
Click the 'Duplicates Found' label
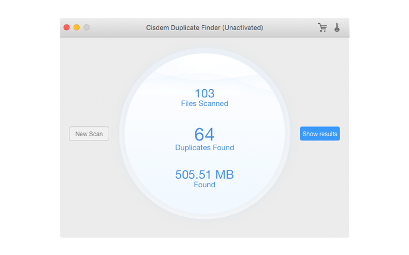click(204, 147)
